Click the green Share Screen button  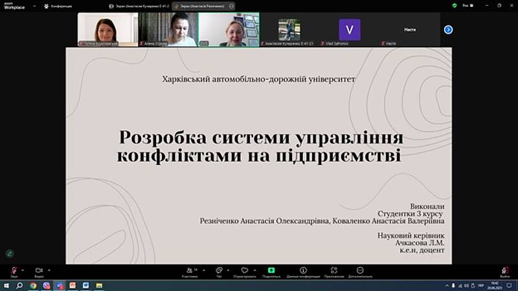pos(271,272)
